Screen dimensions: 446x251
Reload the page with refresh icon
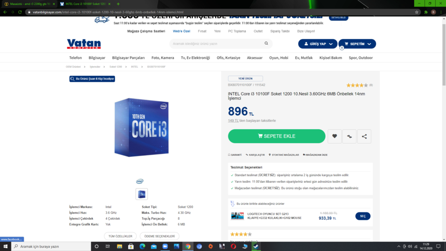(x=20, y=12)
